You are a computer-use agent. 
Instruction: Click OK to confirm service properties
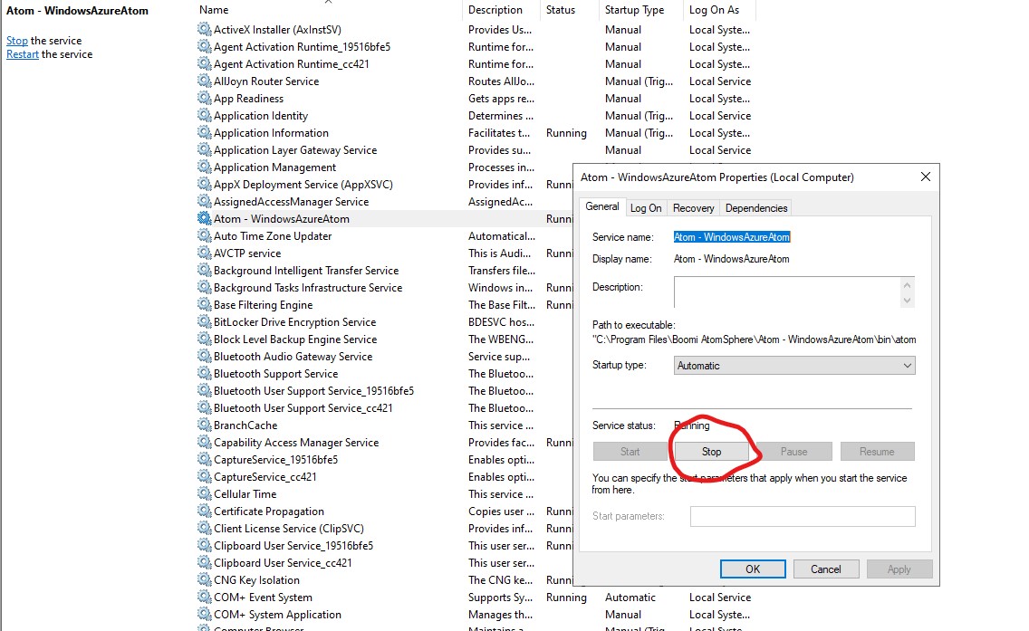753,569
